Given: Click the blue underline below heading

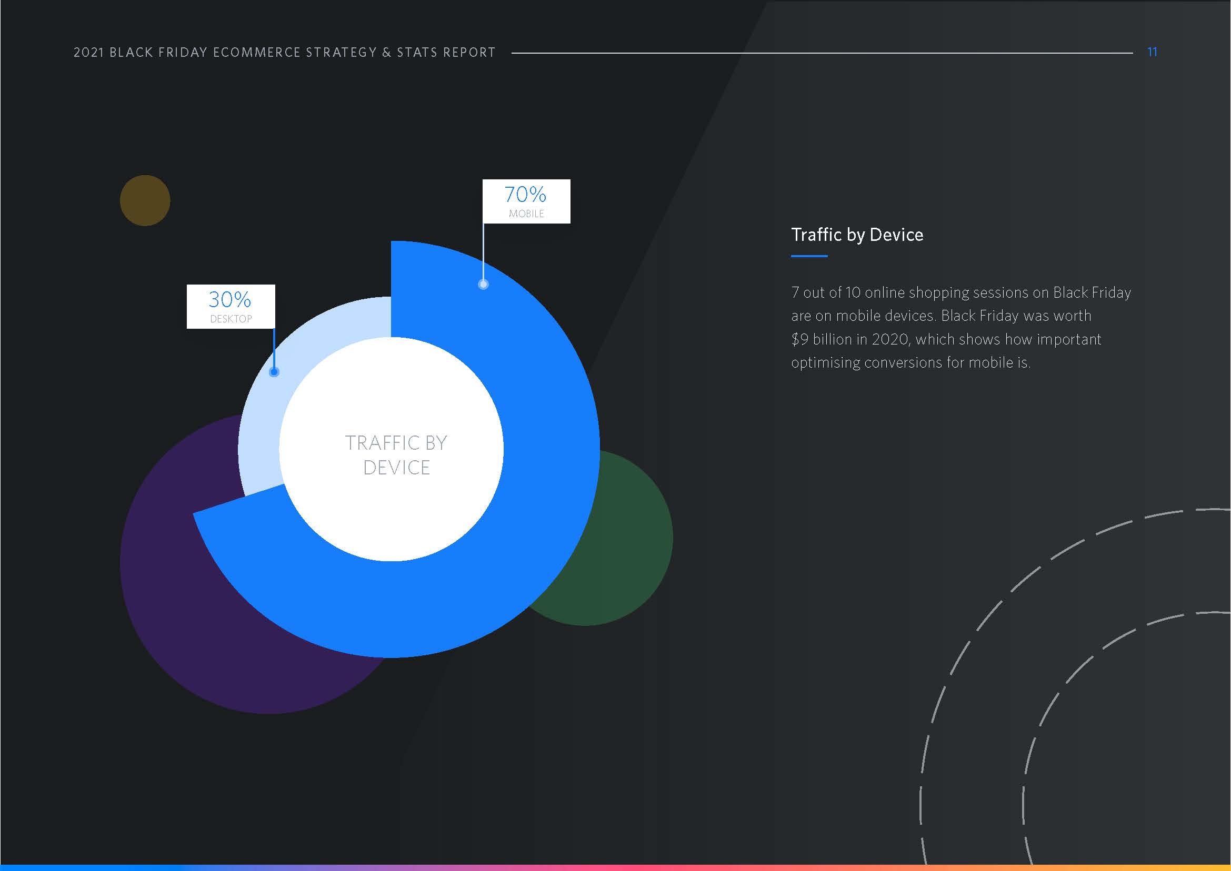Looking at the screenshot, I should click(809, 256).
